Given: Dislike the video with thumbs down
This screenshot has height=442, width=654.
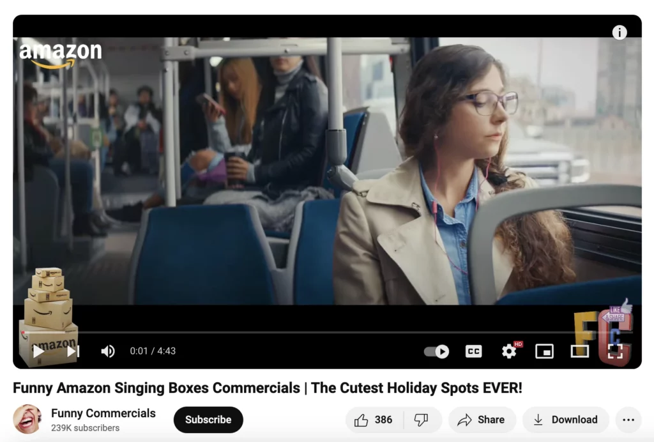Looking at the screenshot, I should click(422, 420).
